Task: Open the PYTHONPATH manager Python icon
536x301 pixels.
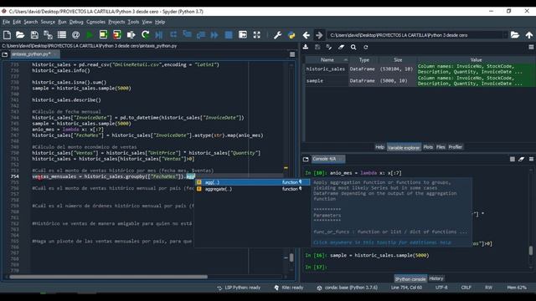Action: pos(291,35)
